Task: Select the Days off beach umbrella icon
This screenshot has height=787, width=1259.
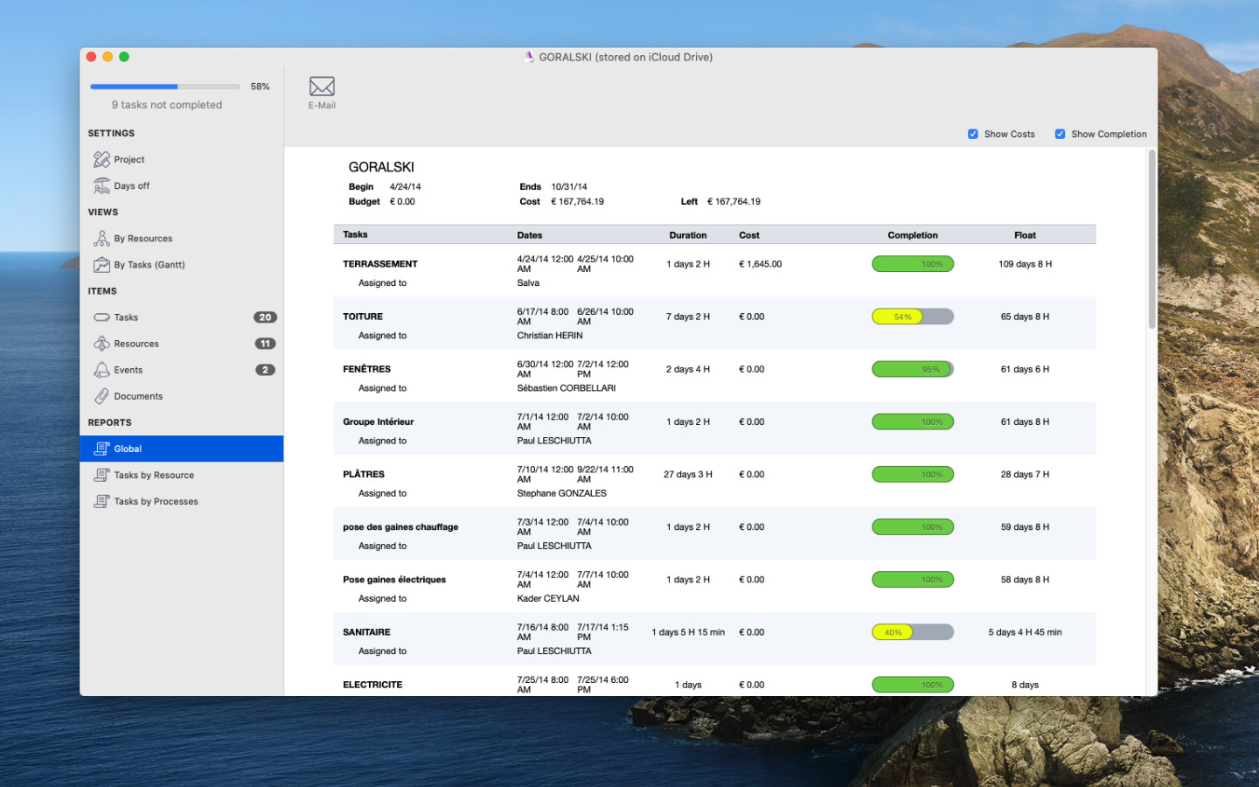Action: pyautogui.click(x=102, y=185)
